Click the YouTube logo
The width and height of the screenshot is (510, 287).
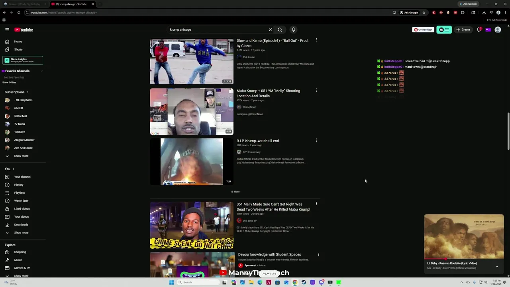click(24, 29)
